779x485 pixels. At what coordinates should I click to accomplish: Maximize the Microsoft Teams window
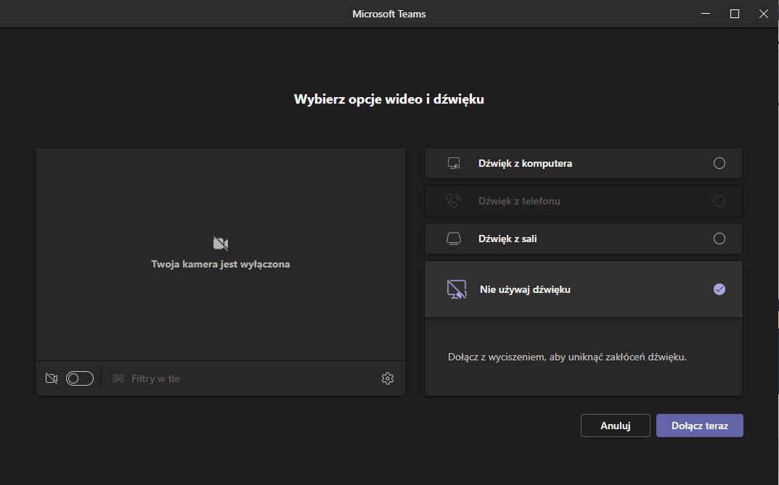(x=734, y=14)
